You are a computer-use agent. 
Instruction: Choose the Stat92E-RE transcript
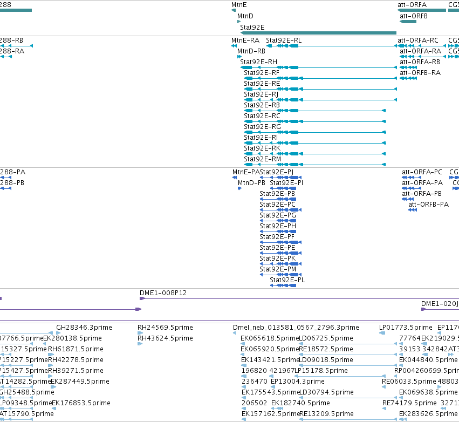coord(262,84)
